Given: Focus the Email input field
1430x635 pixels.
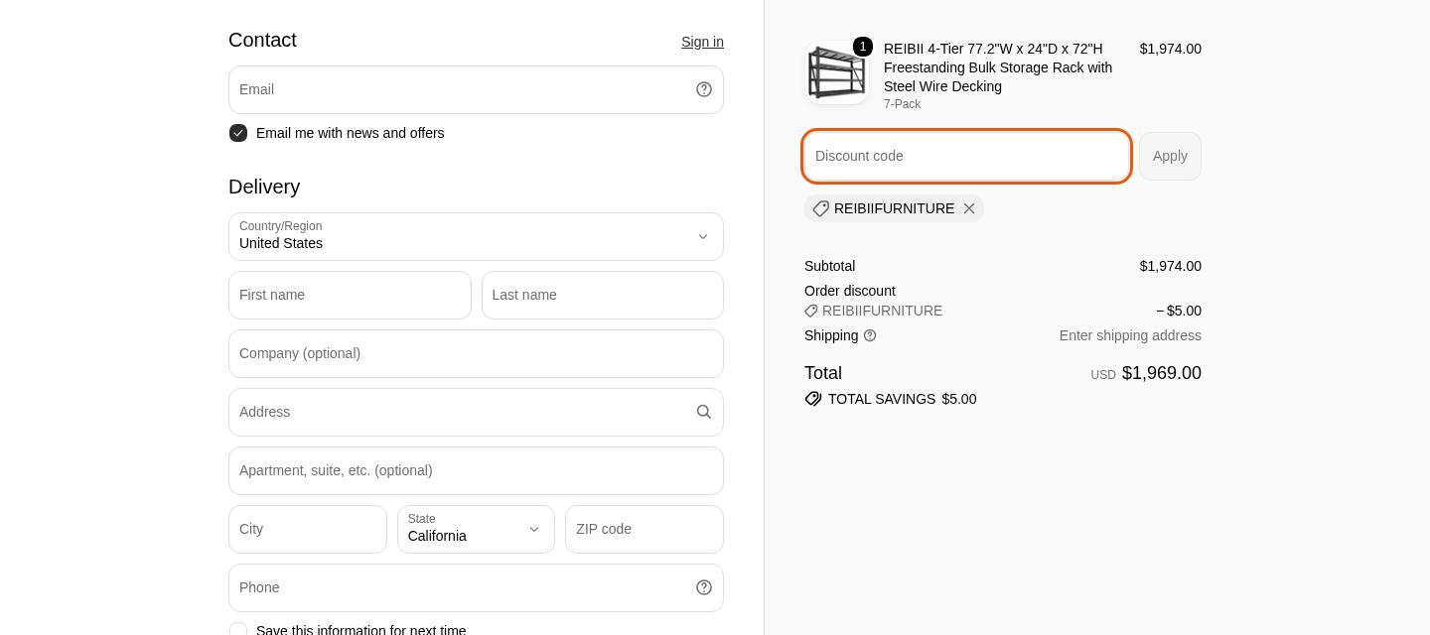Looking at the screenshot, I should pyautogui.click(x=476, y=89).
